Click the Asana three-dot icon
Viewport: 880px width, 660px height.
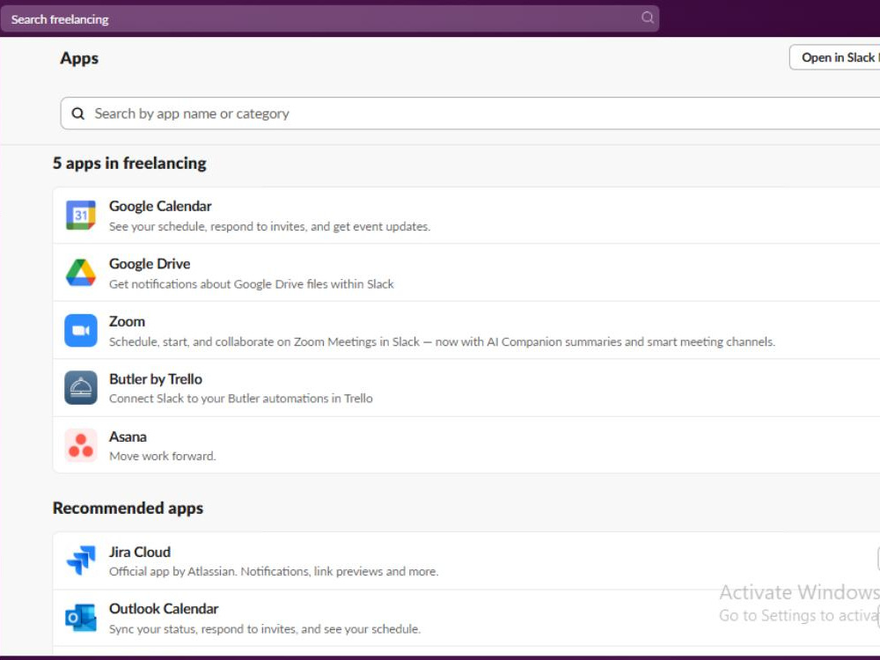[81, 445]
